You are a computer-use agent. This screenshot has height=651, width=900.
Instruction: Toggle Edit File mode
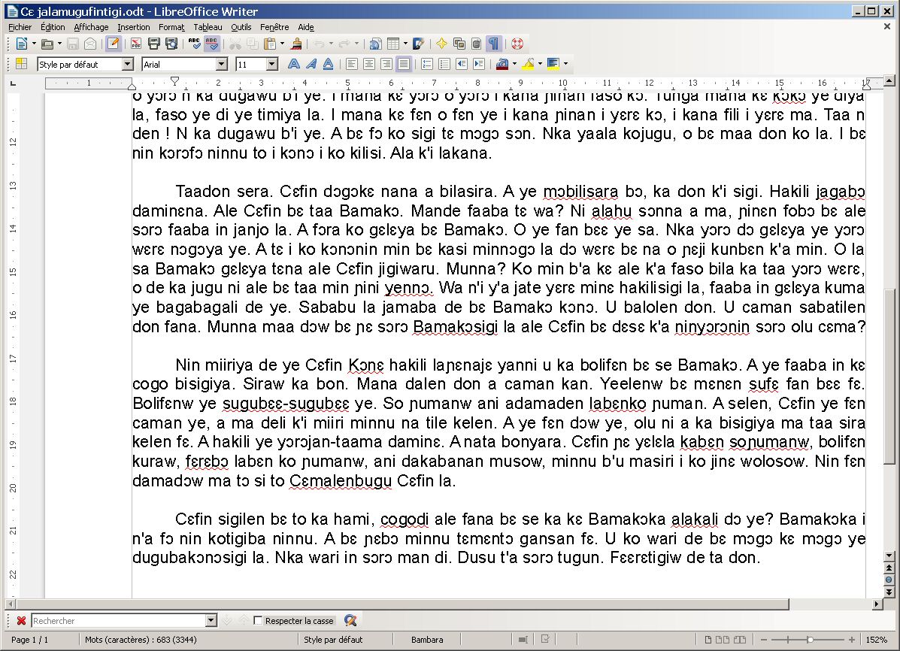pyautogui.click(x=113, y=44)
